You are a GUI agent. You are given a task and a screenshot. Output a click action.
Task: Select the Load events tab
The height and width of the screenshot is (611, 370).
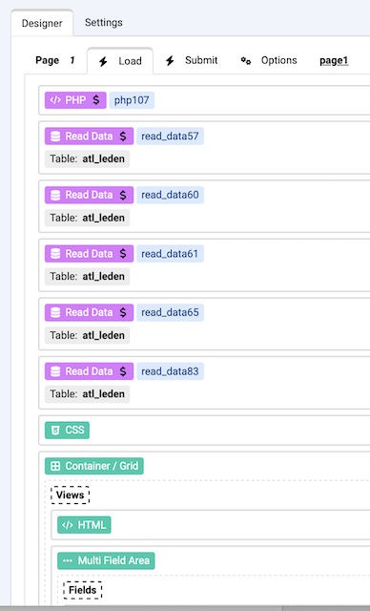pyautogui.click(x=120, y=61)
